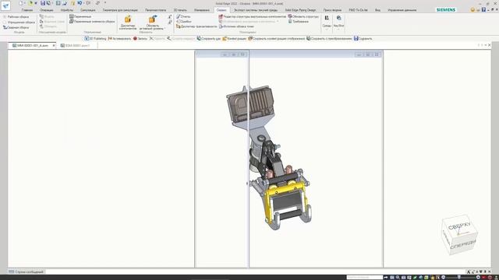Expand the Update active level dropdown arrow
This screenshot has height=280, width=499.
pos(165,29)
